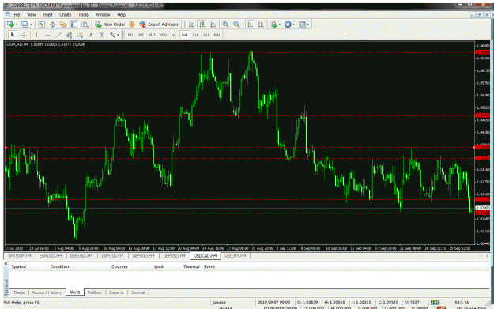Open the Journal tab in Terminal

(x=138, y=292)
